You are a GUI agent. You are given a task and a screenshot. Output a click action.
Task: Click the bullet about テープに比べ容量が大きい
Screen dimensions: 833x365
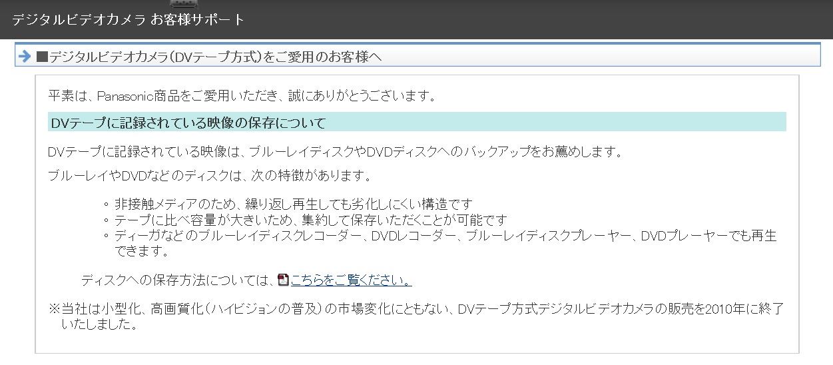(x=310, y=220)
